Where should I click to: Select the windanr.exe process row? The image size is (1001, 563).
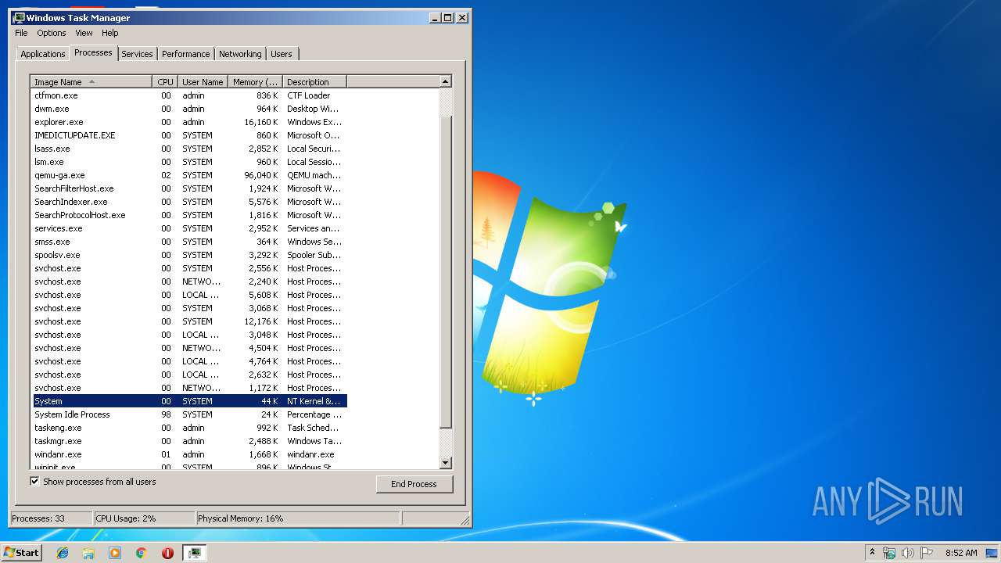pos(188,454)
